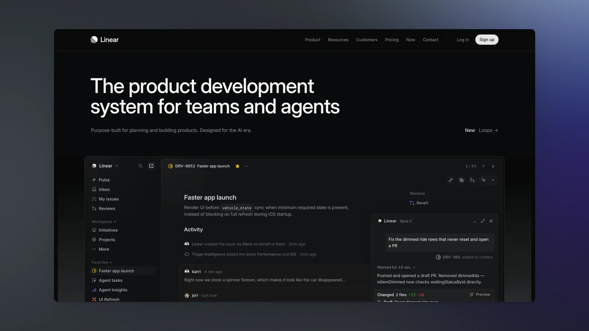Click the star favorite icon beside Faster app launch
589x331 pixels.
click(x=237, y=166)
